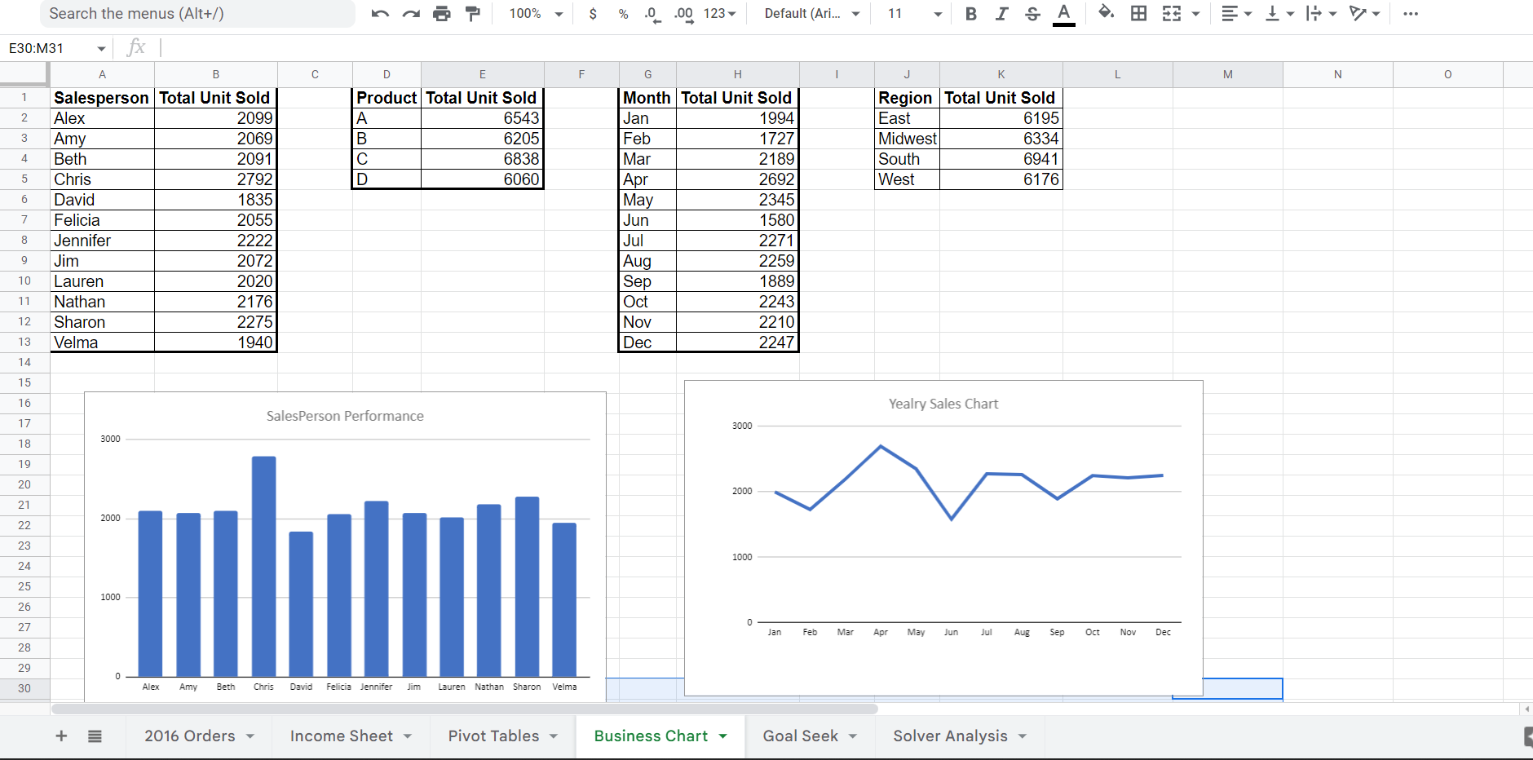Screen dimensions: 1533x760
Task: Open the fill color picker
Action: pos(1107,13)
